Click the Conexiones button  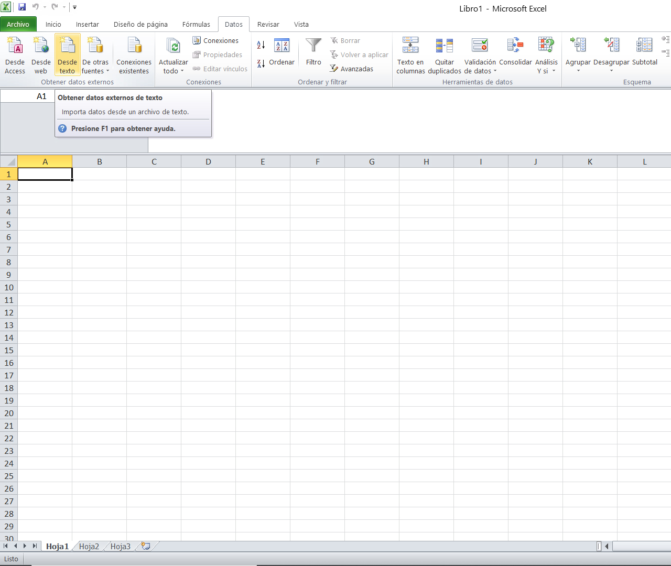coord(215,40)
